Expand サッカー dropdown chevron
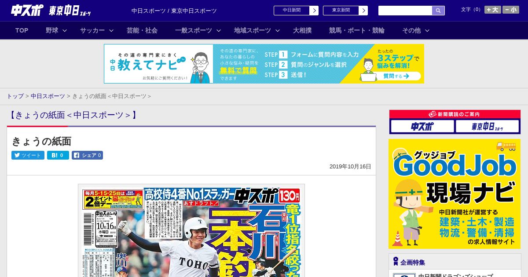 tap(111, 30)
